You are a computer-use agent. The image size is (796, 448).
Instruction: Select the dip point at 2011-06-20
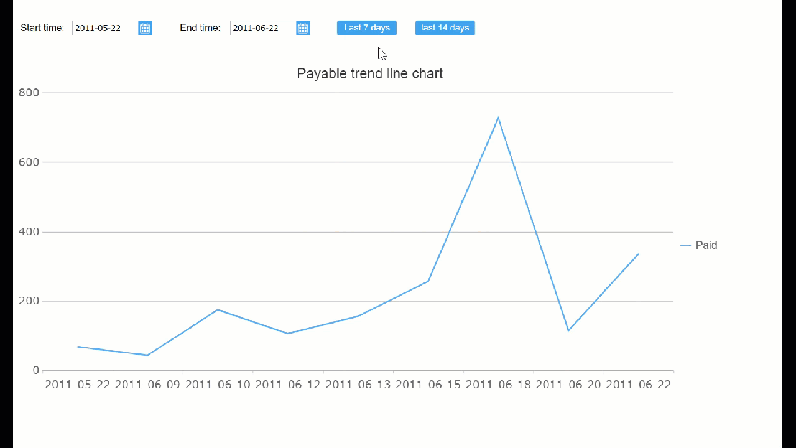click(x=568, y=330)
